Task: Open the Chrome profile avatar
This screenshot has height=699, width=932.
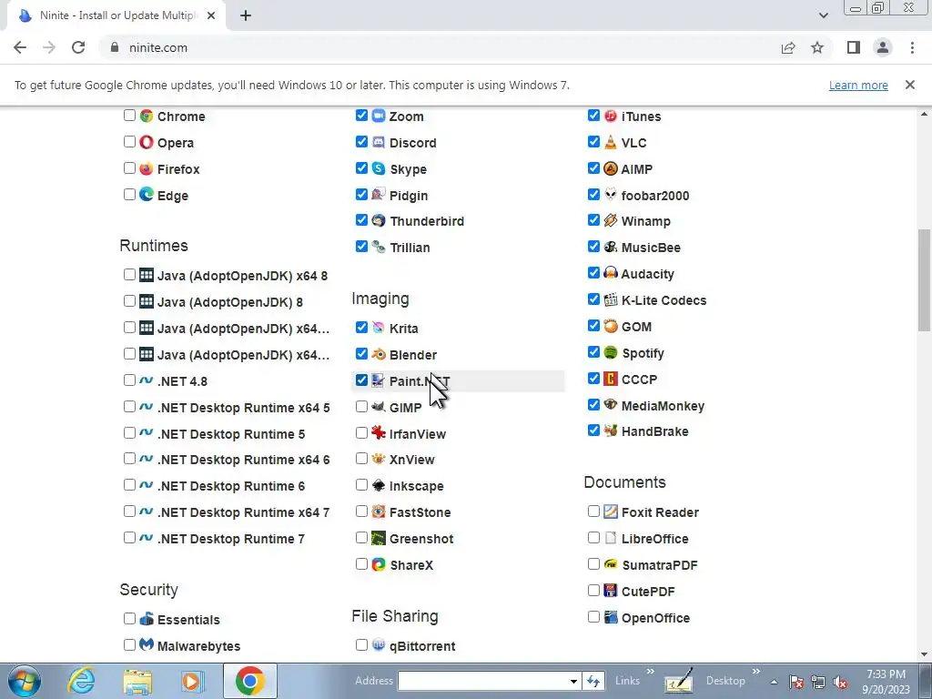Action: tap(883, 47)
